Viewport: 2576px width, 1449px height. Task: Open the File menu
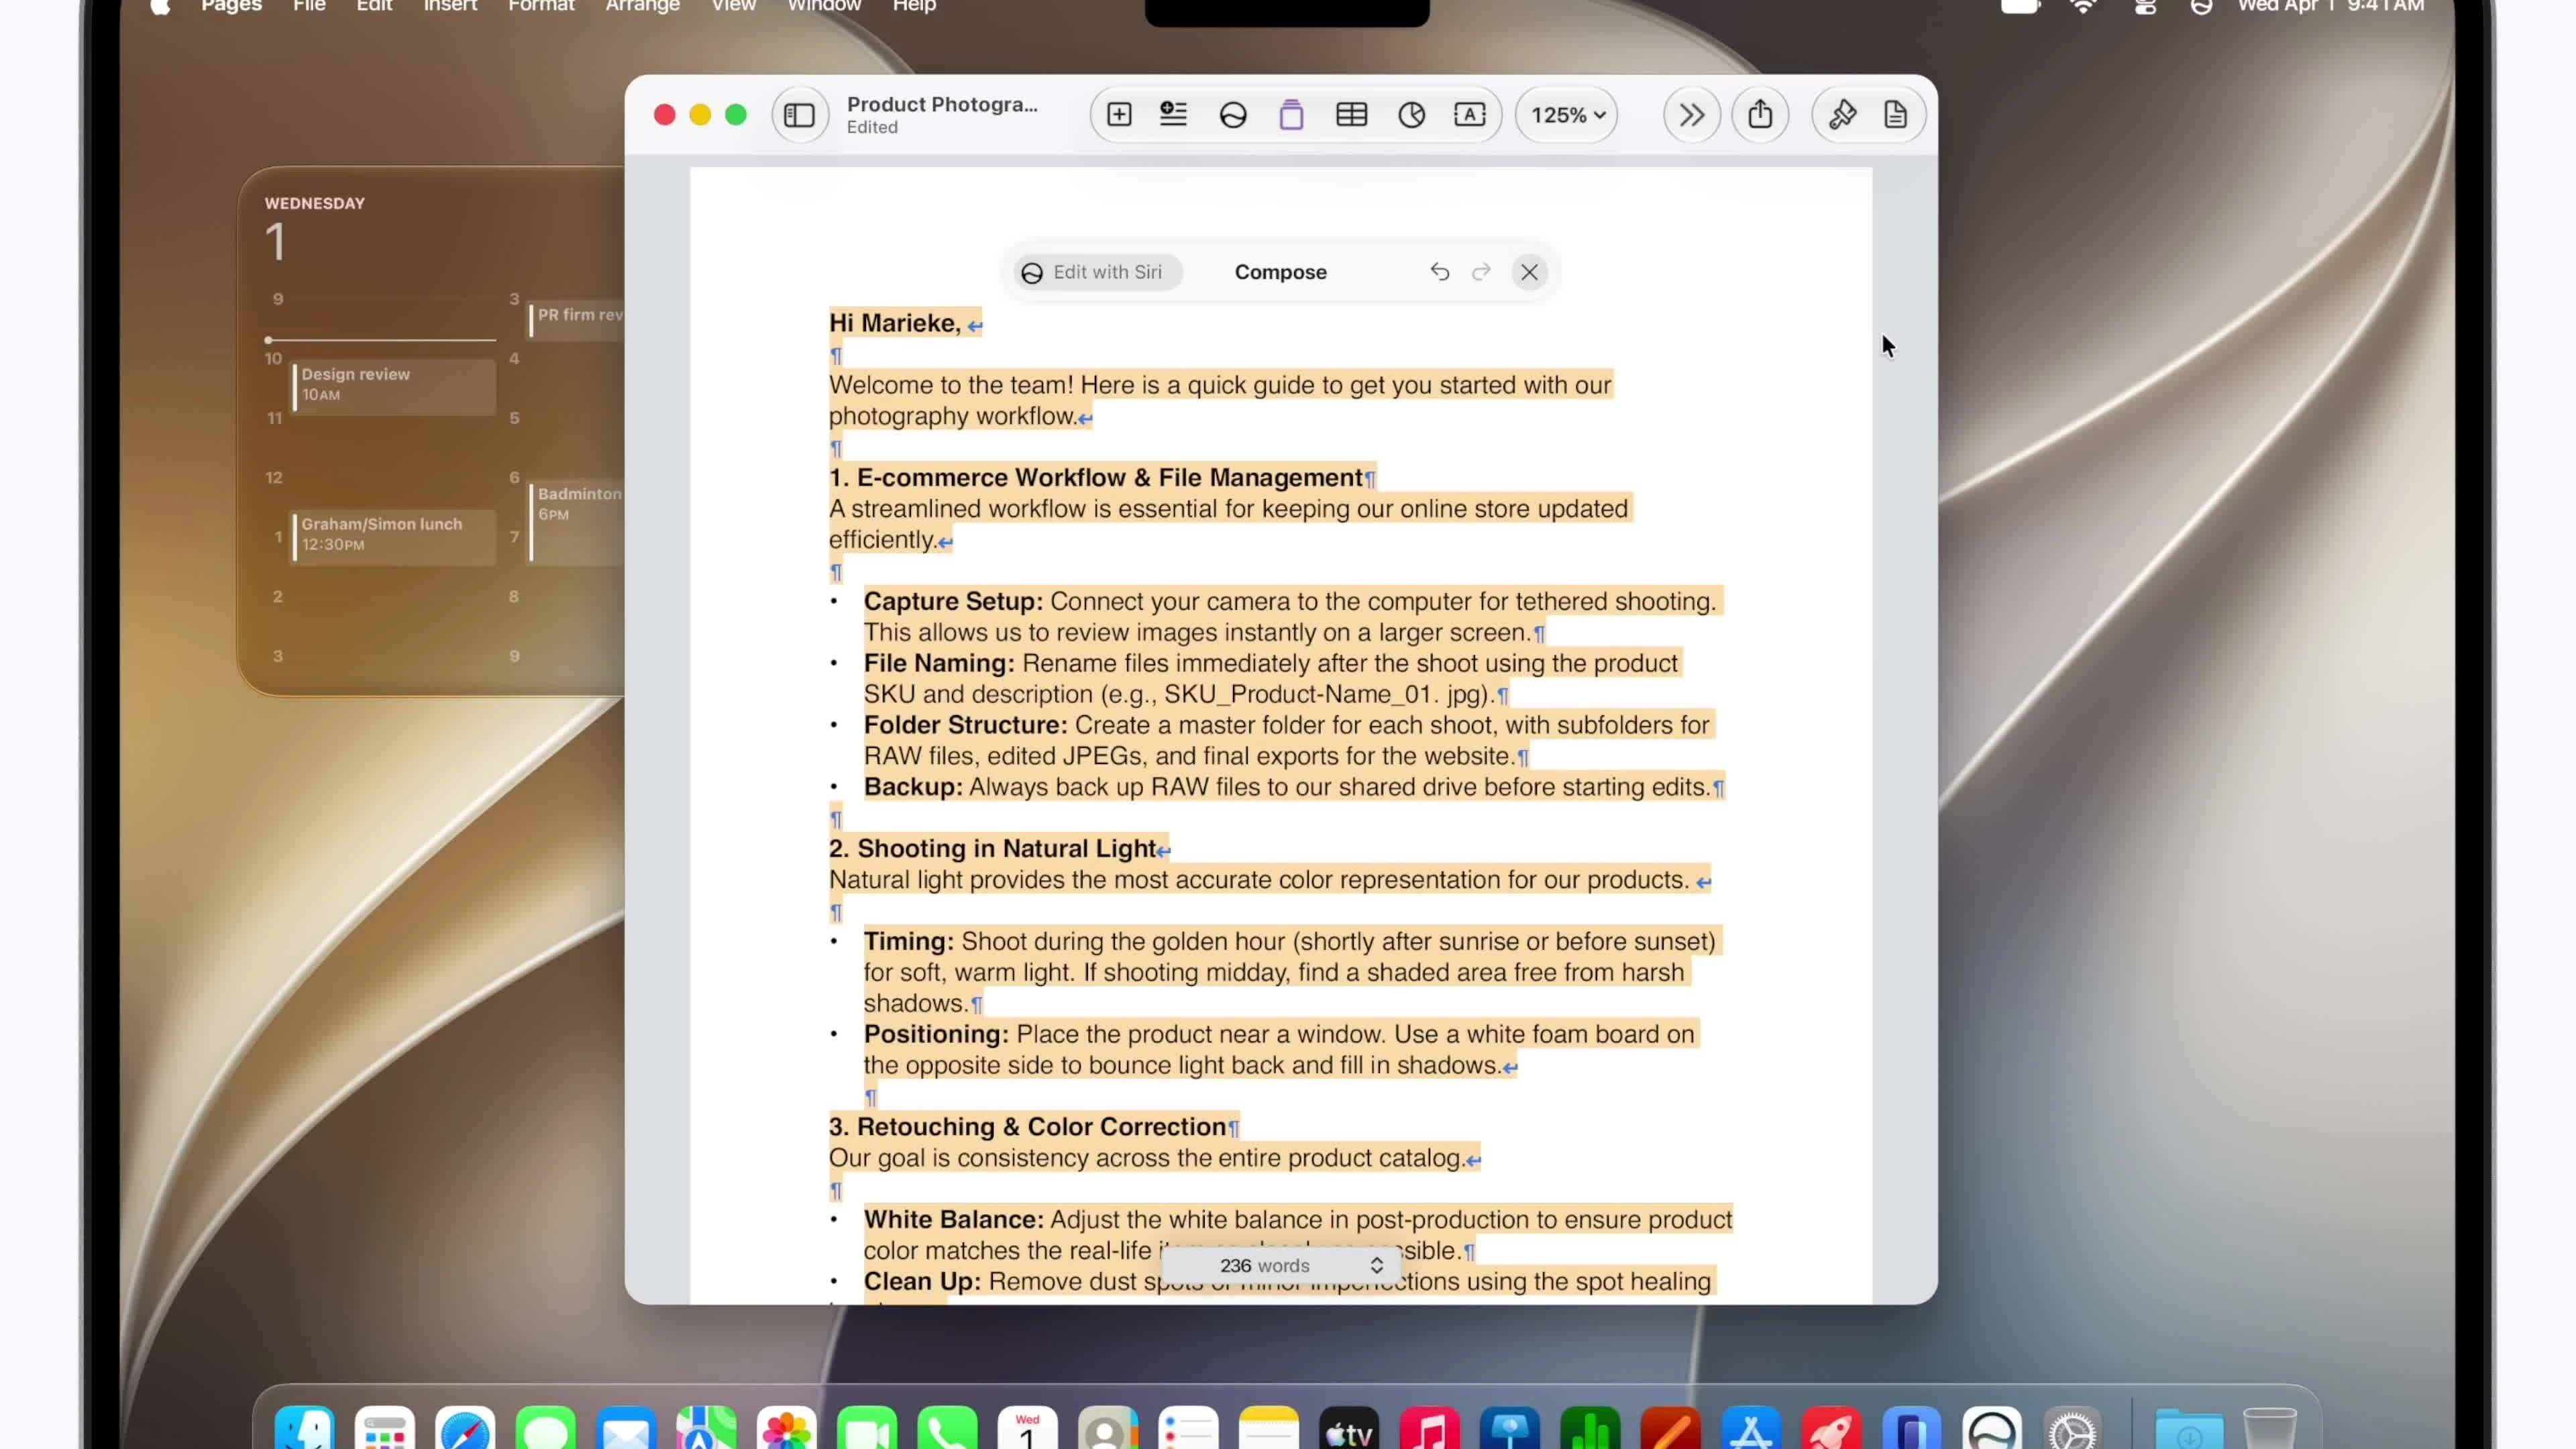pos(309,6)
